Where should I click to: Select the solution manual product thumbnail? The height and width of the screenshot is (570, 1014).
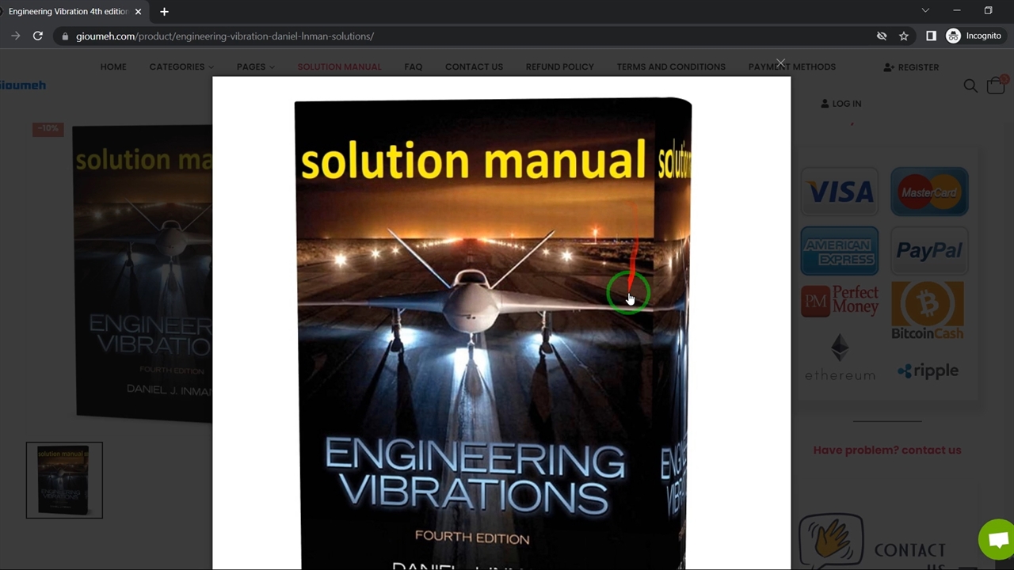click(64, 481)
